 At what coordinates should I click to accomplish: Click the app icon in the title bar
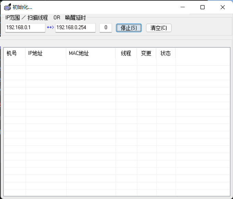7,7
